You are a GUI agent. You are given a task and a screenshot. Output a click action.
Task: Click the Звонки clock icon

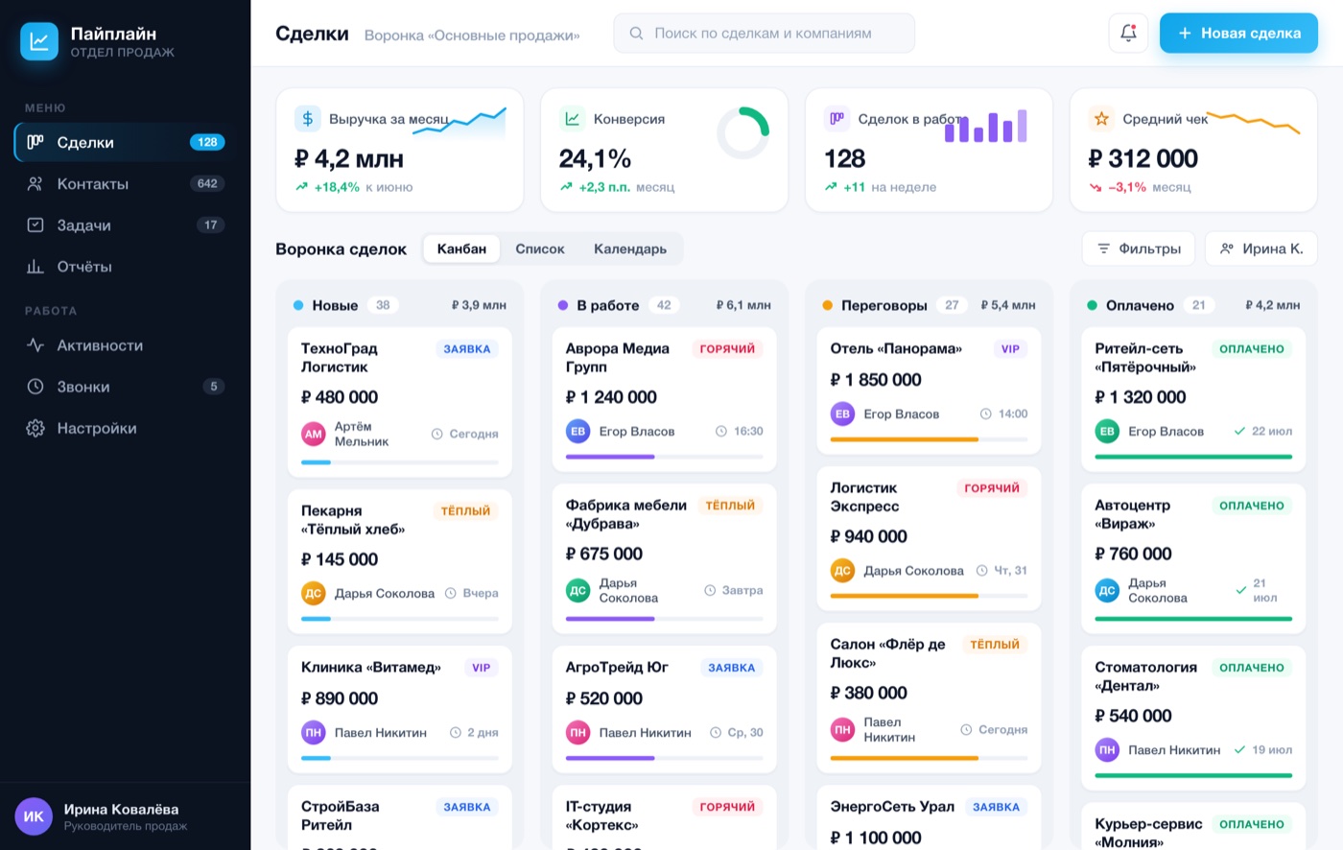tap(35, 387)
